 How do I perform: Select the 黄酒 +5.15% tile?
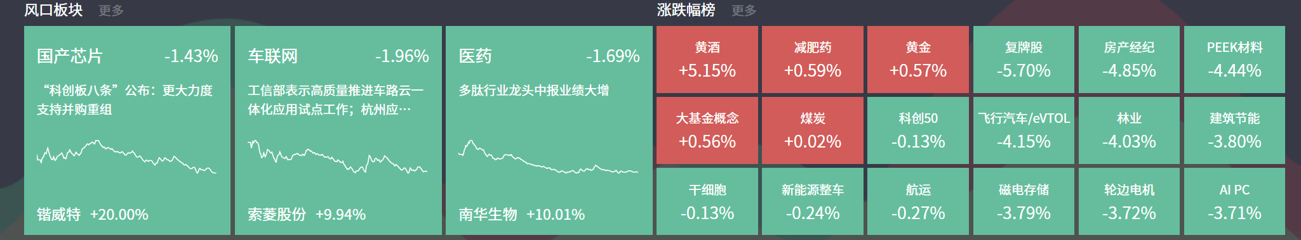[707, 60]
